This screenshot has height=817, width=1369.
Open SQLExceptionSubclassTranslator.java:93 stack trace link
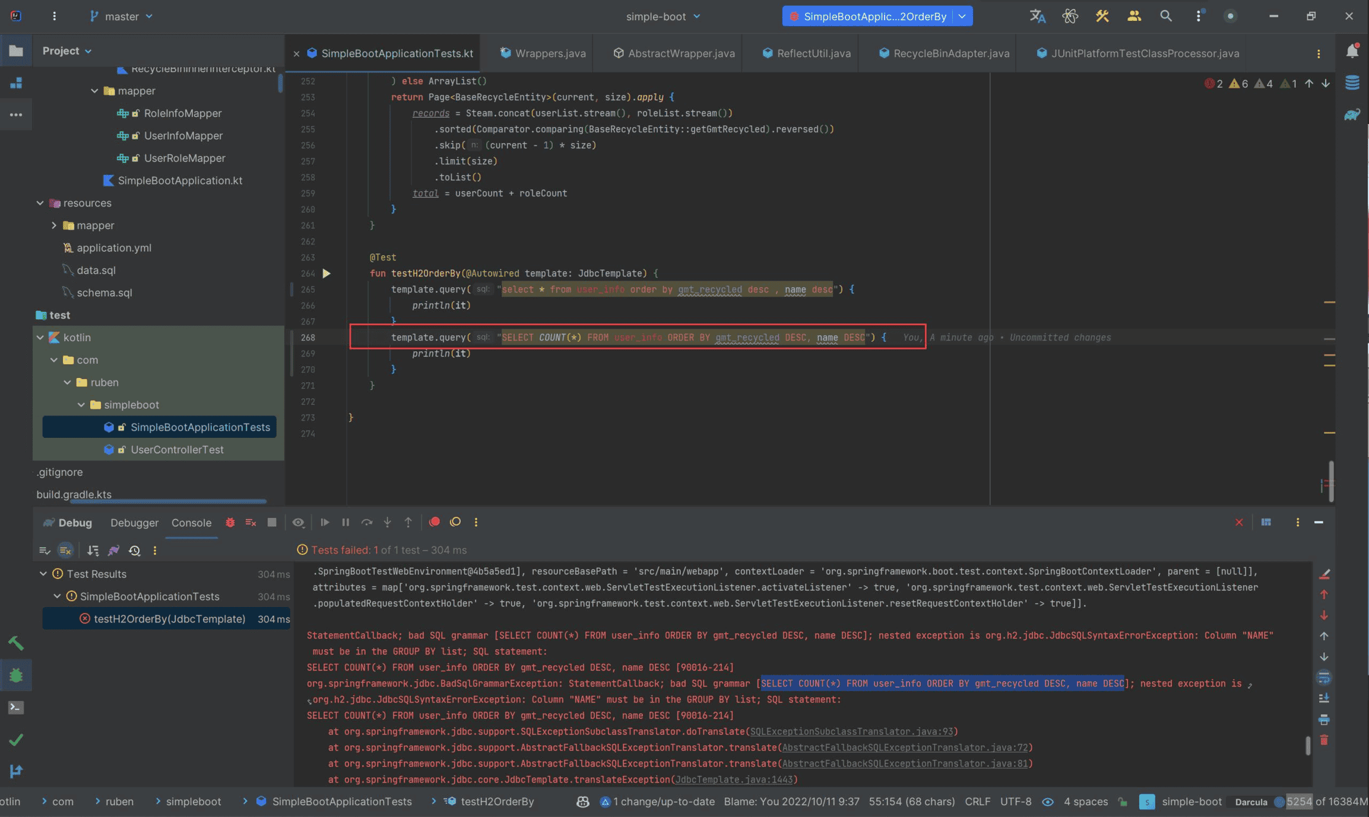pyautogui.click(x=851, y=732)
